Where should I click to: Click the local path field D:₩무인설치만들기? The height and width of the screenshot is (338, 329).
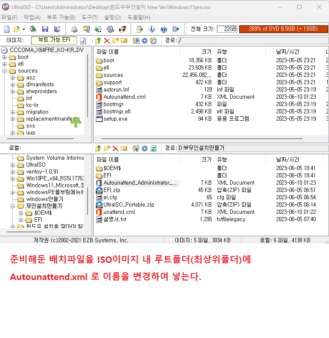coord(253,148)
